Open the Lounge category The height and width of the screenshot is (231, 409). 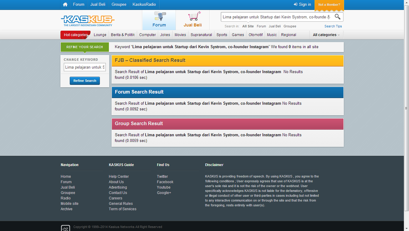pyautogui.click(x=100, y=35)
